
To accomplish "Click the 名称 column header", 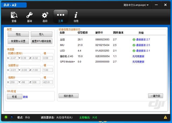I will [62, 33].
